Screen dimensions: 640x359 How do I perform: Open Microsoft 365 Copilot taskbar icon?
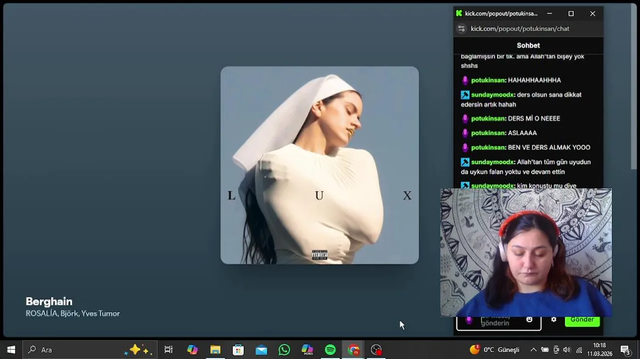(307, 350)
